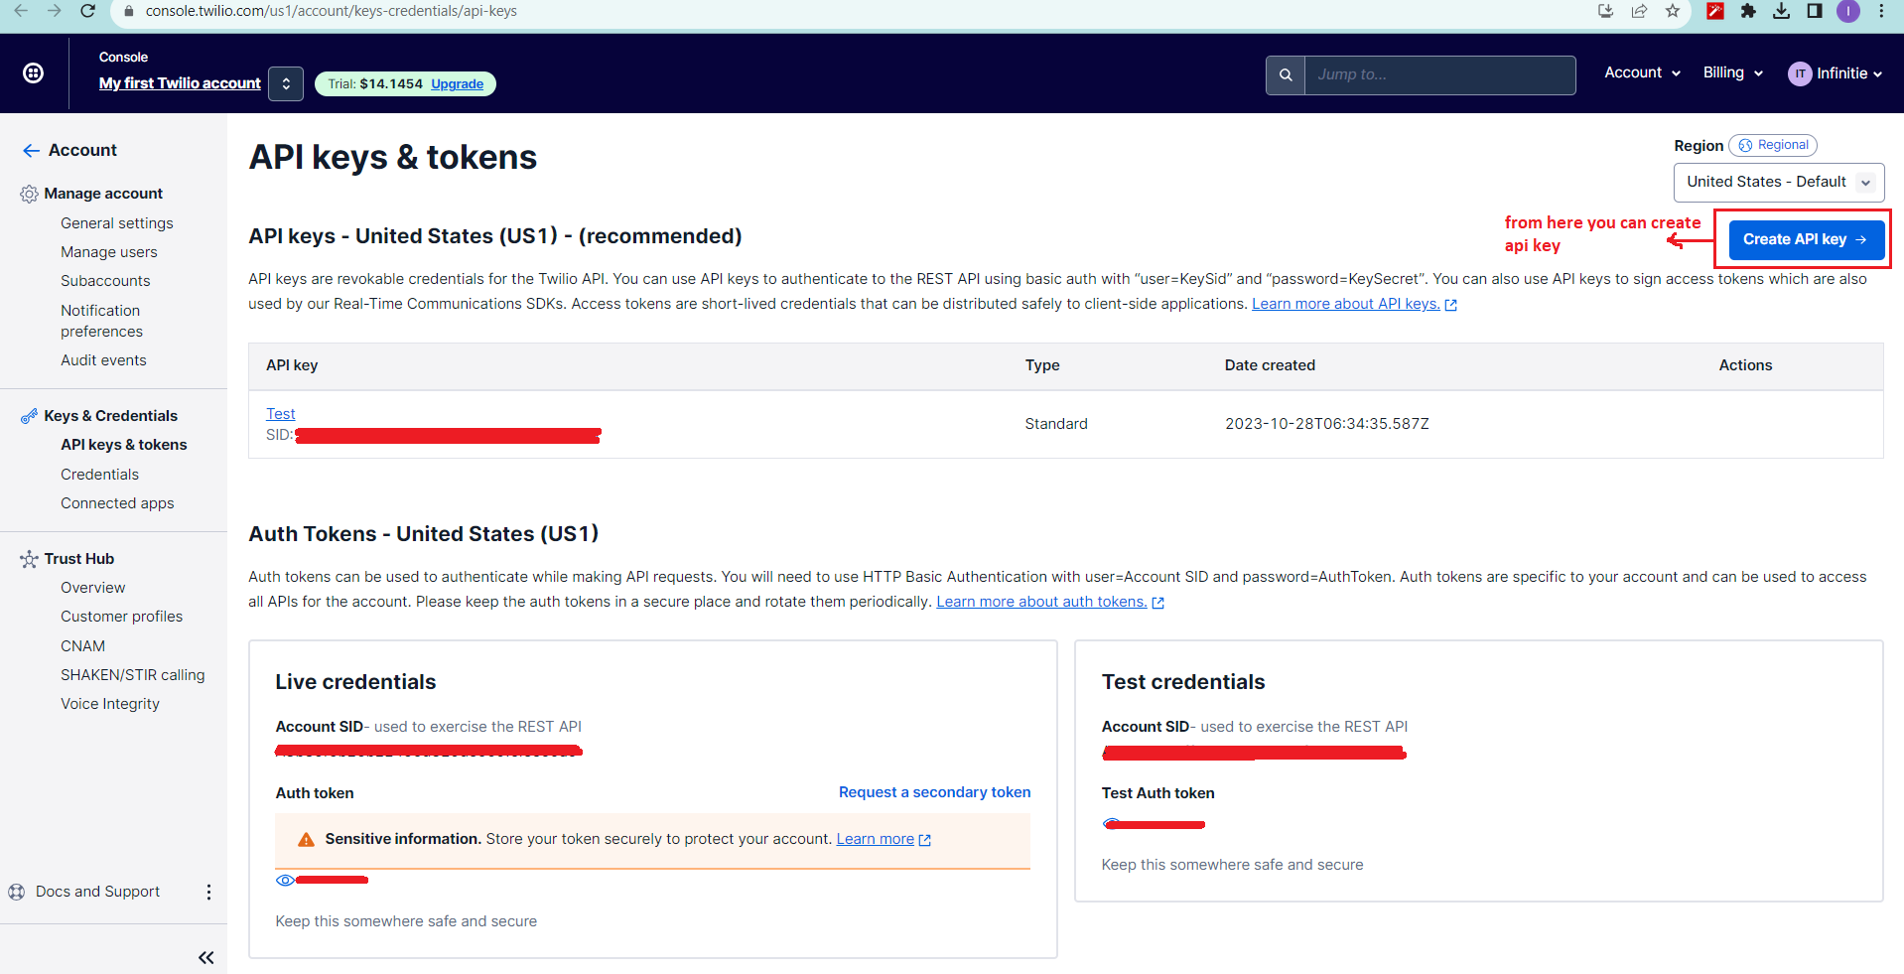Screen dimensions: 1904x974
Task: Collapse the sidebar with double chevron icon
Action: (205, 957)
